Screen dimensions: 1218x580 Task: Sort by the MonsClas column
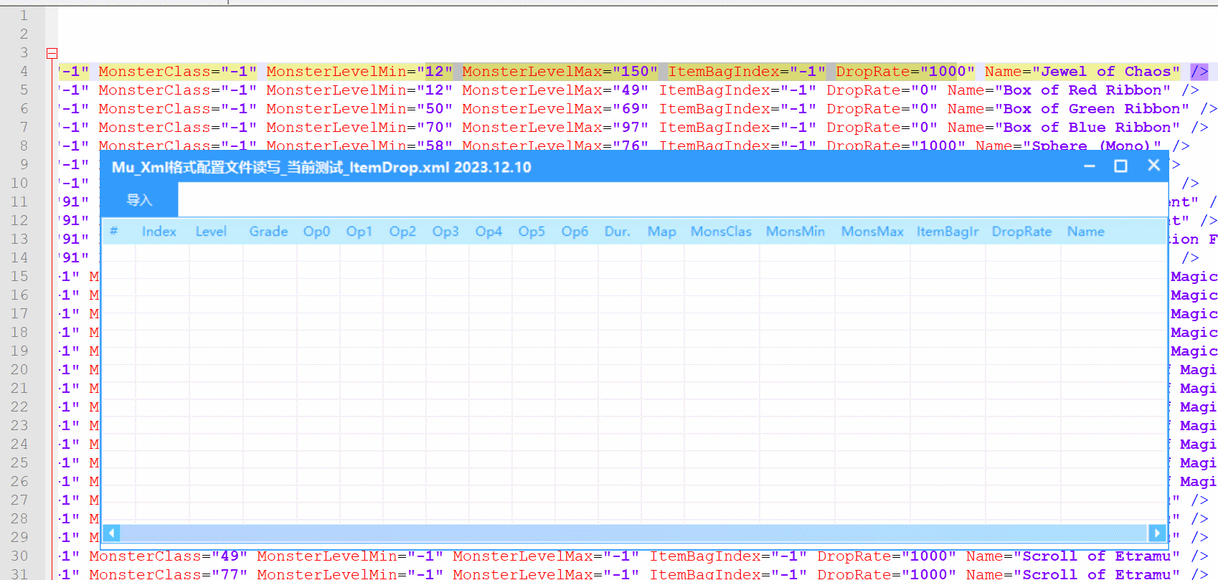click(x=721, y=232)
